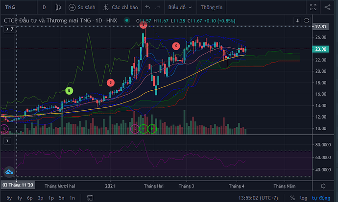Click the 27.81 price label
Viewport: 338px width, 202px height.
point(321,27)
